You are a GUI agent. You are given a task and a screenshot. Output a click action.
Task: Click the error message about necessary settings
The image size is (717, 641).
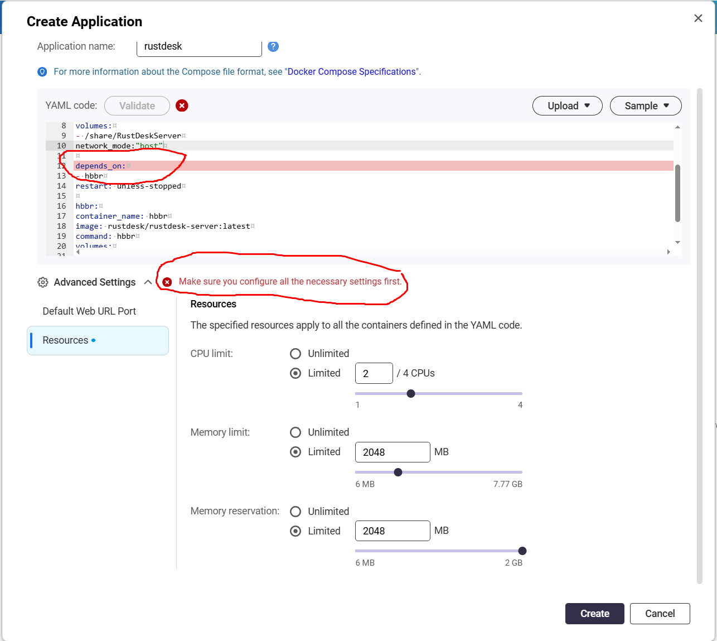290,282
